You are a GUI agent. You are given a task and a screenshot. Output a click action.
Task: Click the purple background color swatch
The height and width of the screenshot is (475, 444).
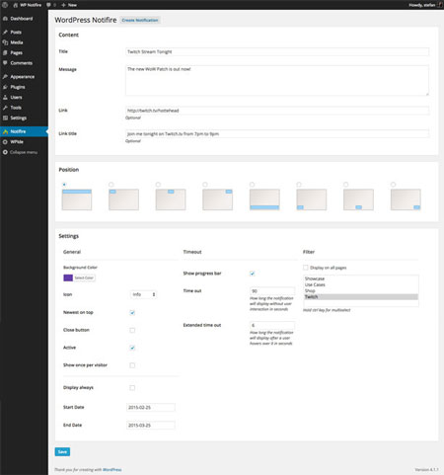click(x=68, y=277)
